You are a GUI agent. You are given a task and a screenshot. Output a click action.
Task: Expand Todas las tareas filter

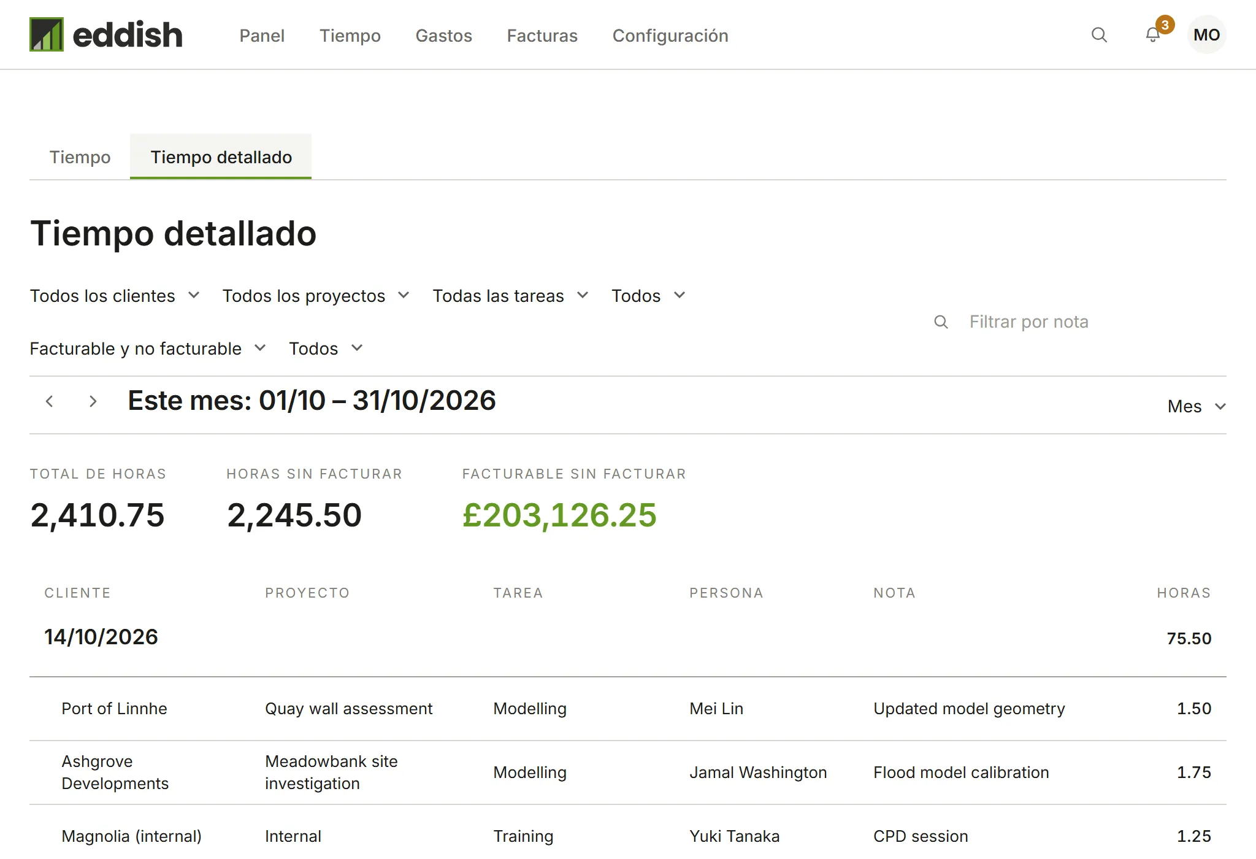coord(511,296)
